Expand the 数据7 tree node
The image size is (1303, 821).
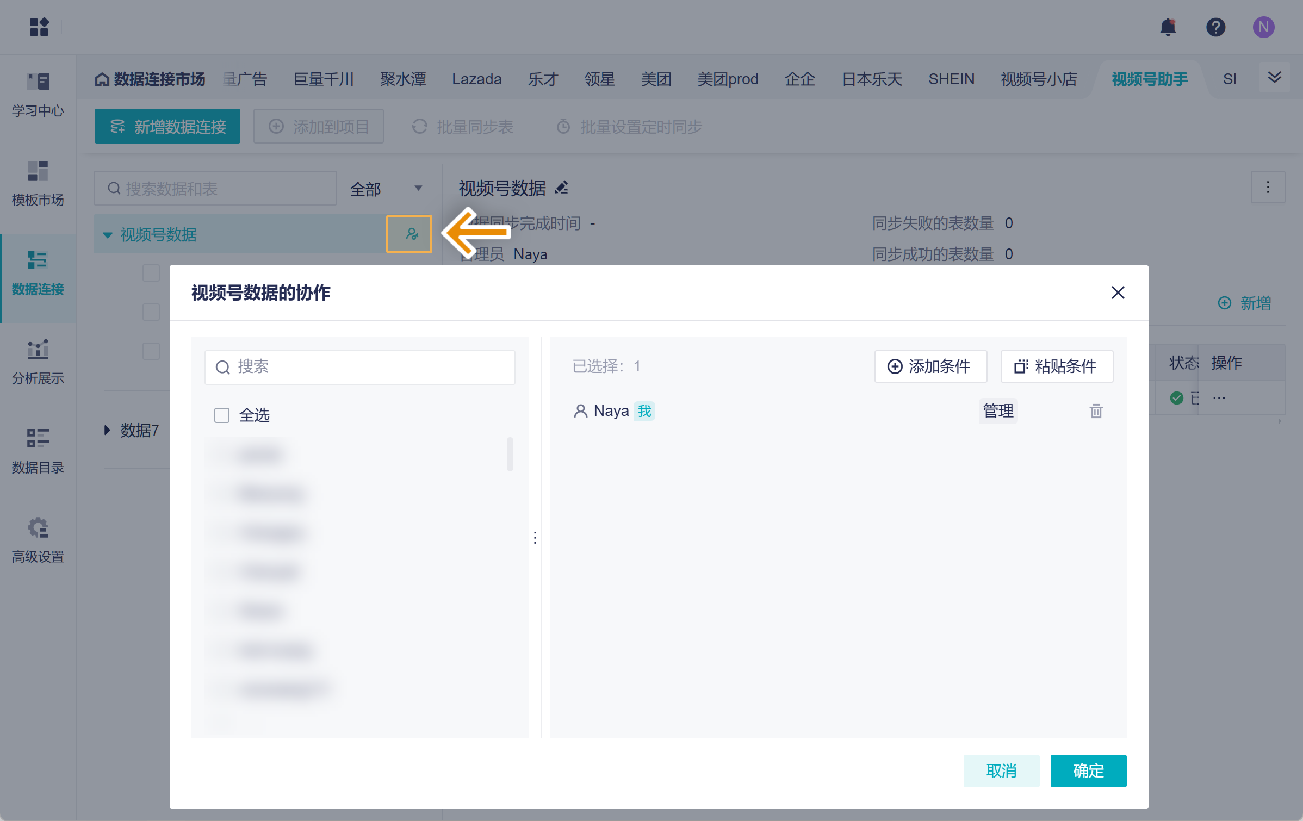click(107, 430)
